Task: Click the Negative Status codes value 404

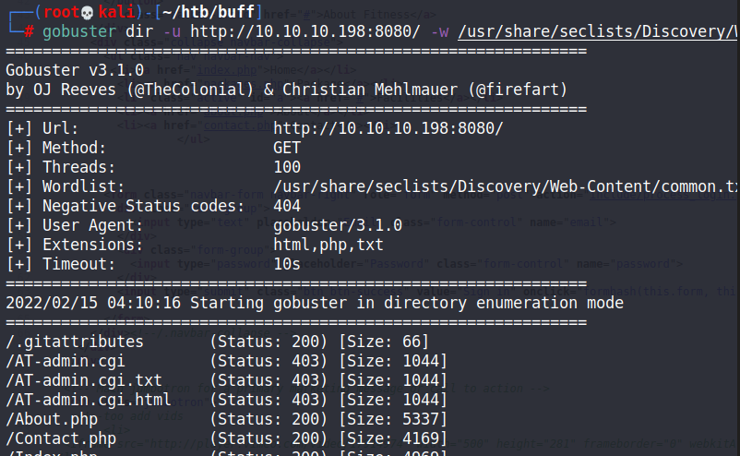Action: tap(287, 206)
